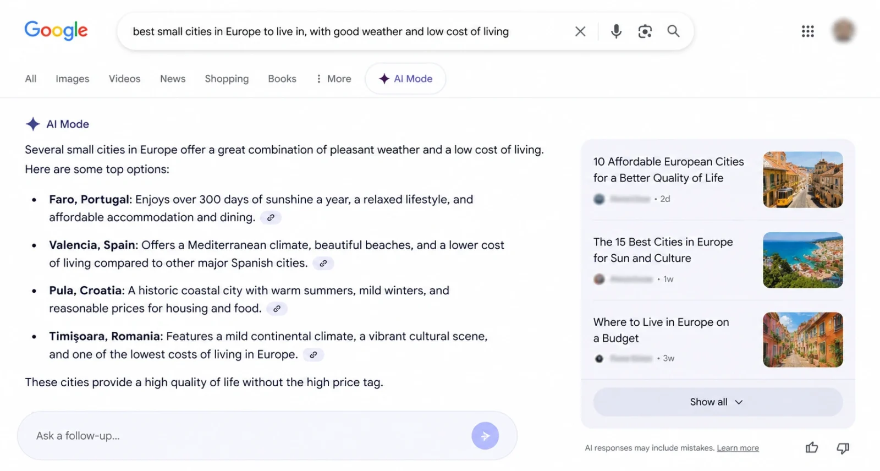Click the 1w source date label
The width and height of the screenshot is (880, 471).
(x=668, y=279)
